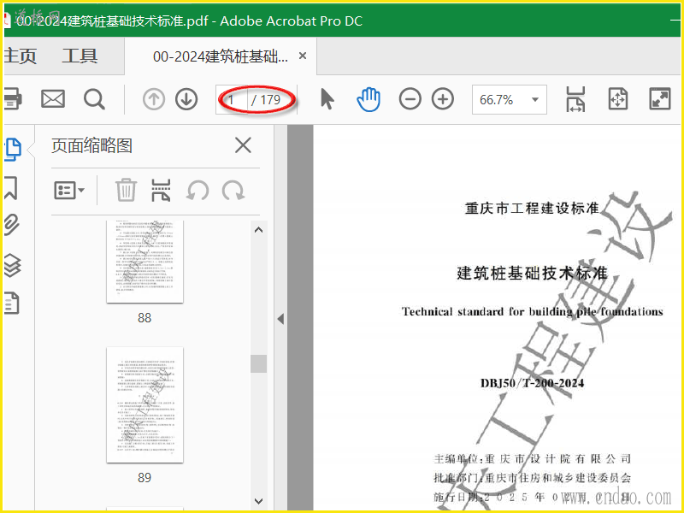Open the Attachments paperclip panel
This screenshot has width=684, height=513.
click(x=12, y=225)
